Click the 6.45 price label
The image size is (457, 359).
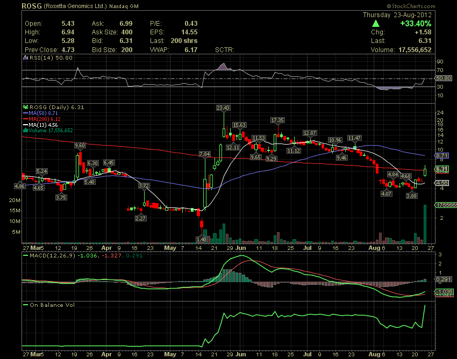coord(109,163)
